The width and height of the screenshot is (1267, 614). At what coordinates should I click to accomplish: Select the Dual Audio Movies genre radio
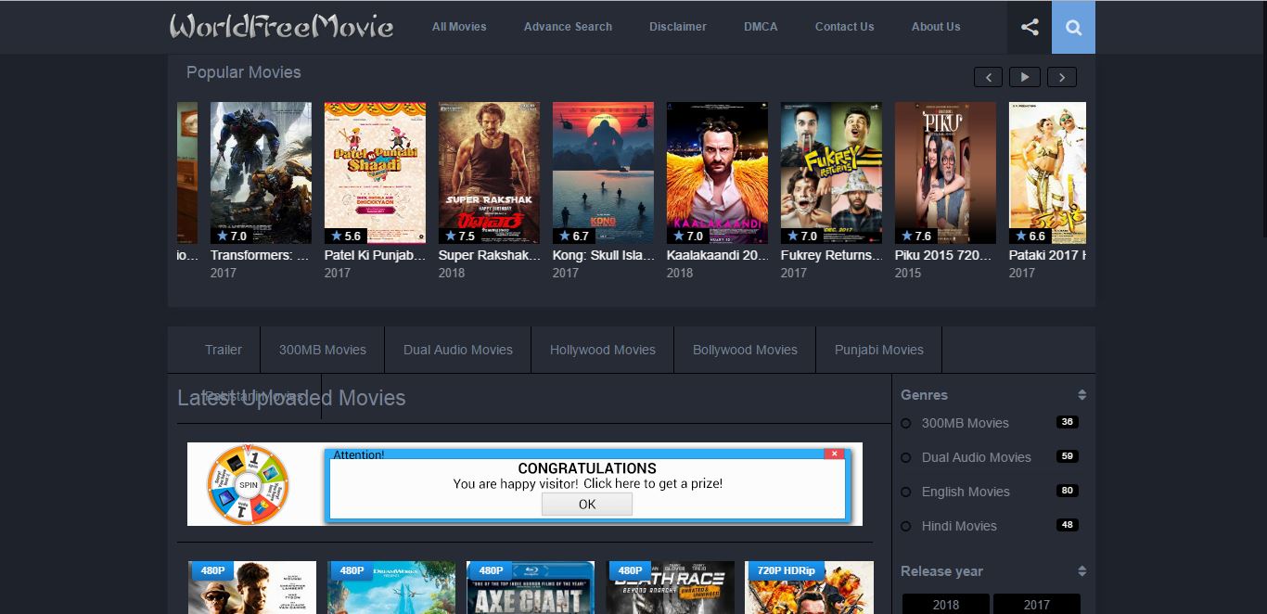(906, 458)
